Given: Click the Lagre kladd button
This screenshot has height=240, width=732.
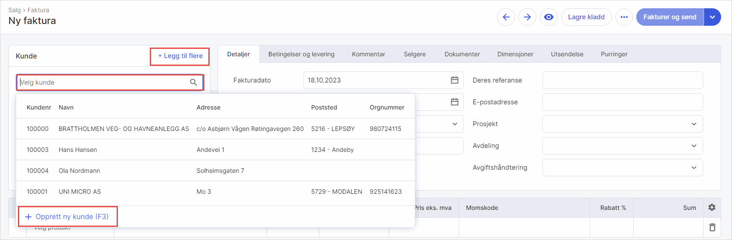Looking at the screenshot, I should point(586,17).
